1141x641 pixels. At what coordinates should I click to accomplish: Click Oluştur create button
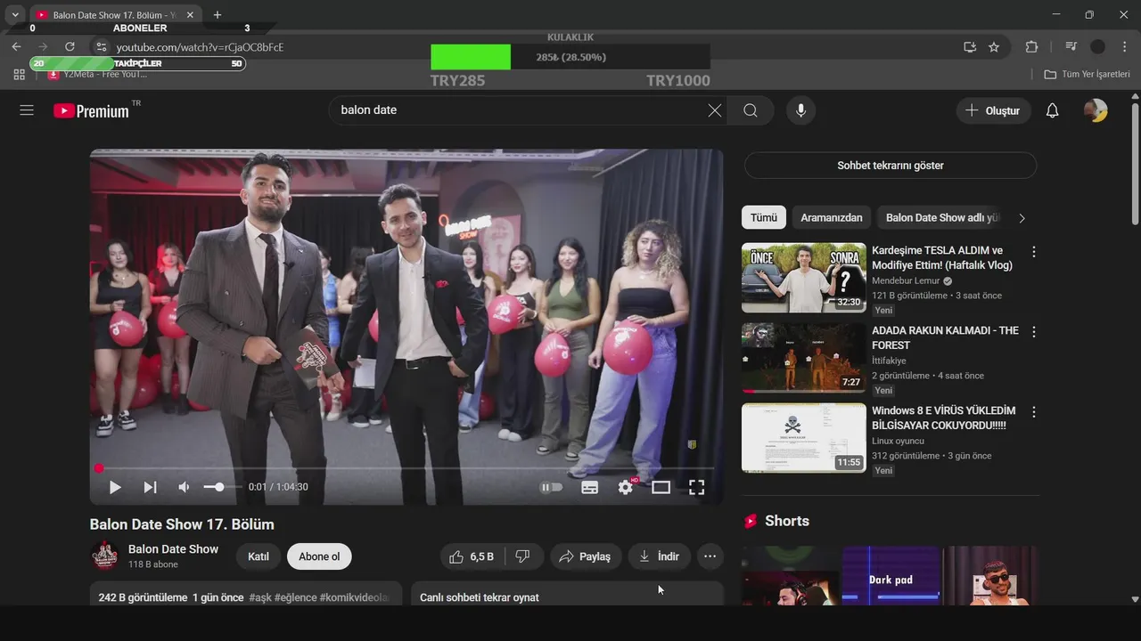coord(993,110)
